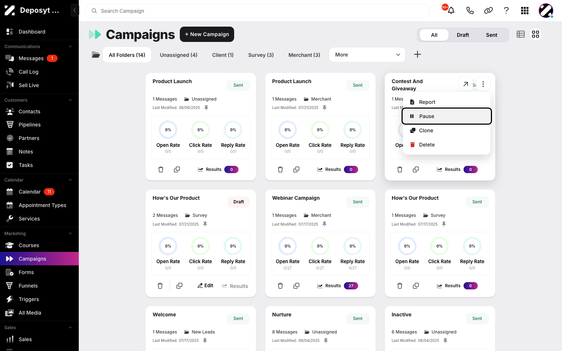
Task: Open the notifications bell
Action: click(451, 11)
